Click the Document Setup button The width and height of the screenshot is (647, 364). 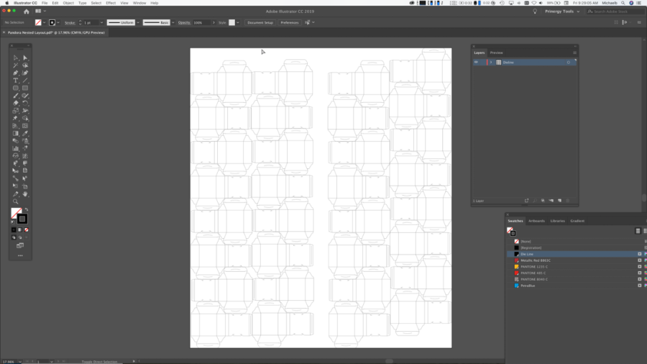click(260, 22)
